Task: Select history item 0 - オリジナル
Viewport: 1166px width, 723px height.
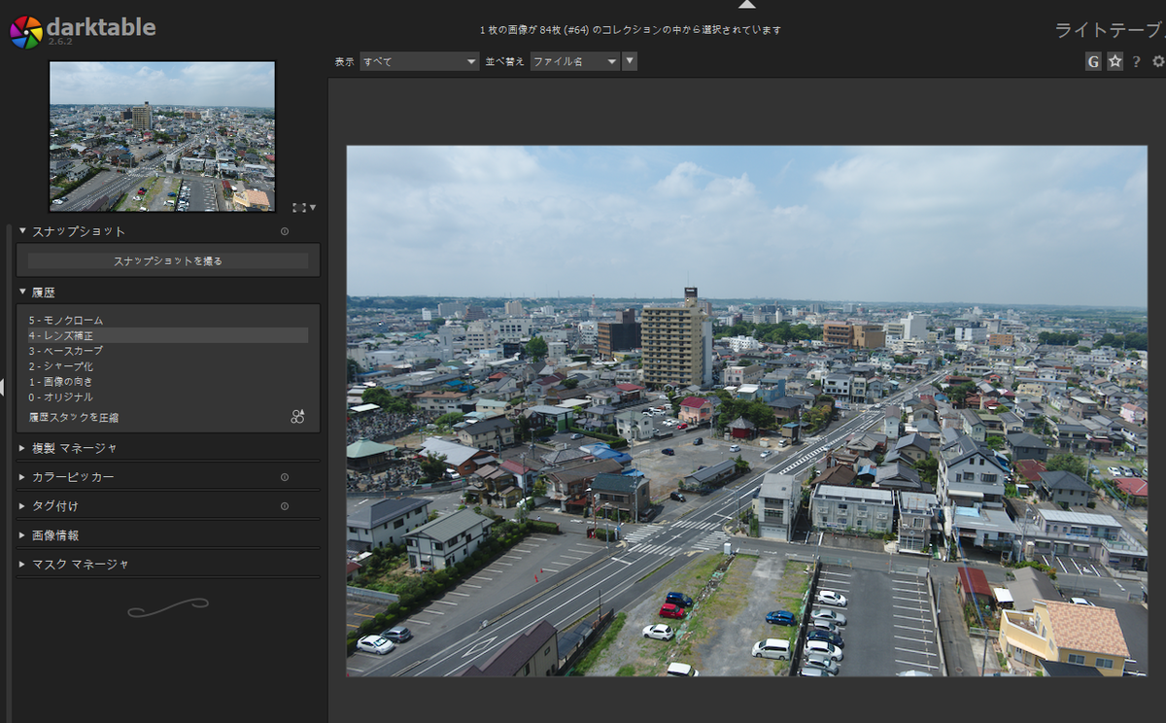Action: coord(168,397)
